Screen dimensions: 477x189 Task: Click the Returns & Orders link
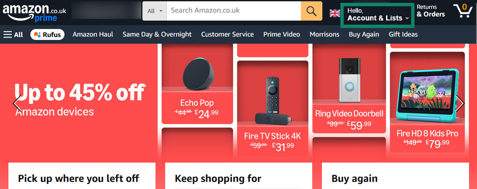pos(430,11)
